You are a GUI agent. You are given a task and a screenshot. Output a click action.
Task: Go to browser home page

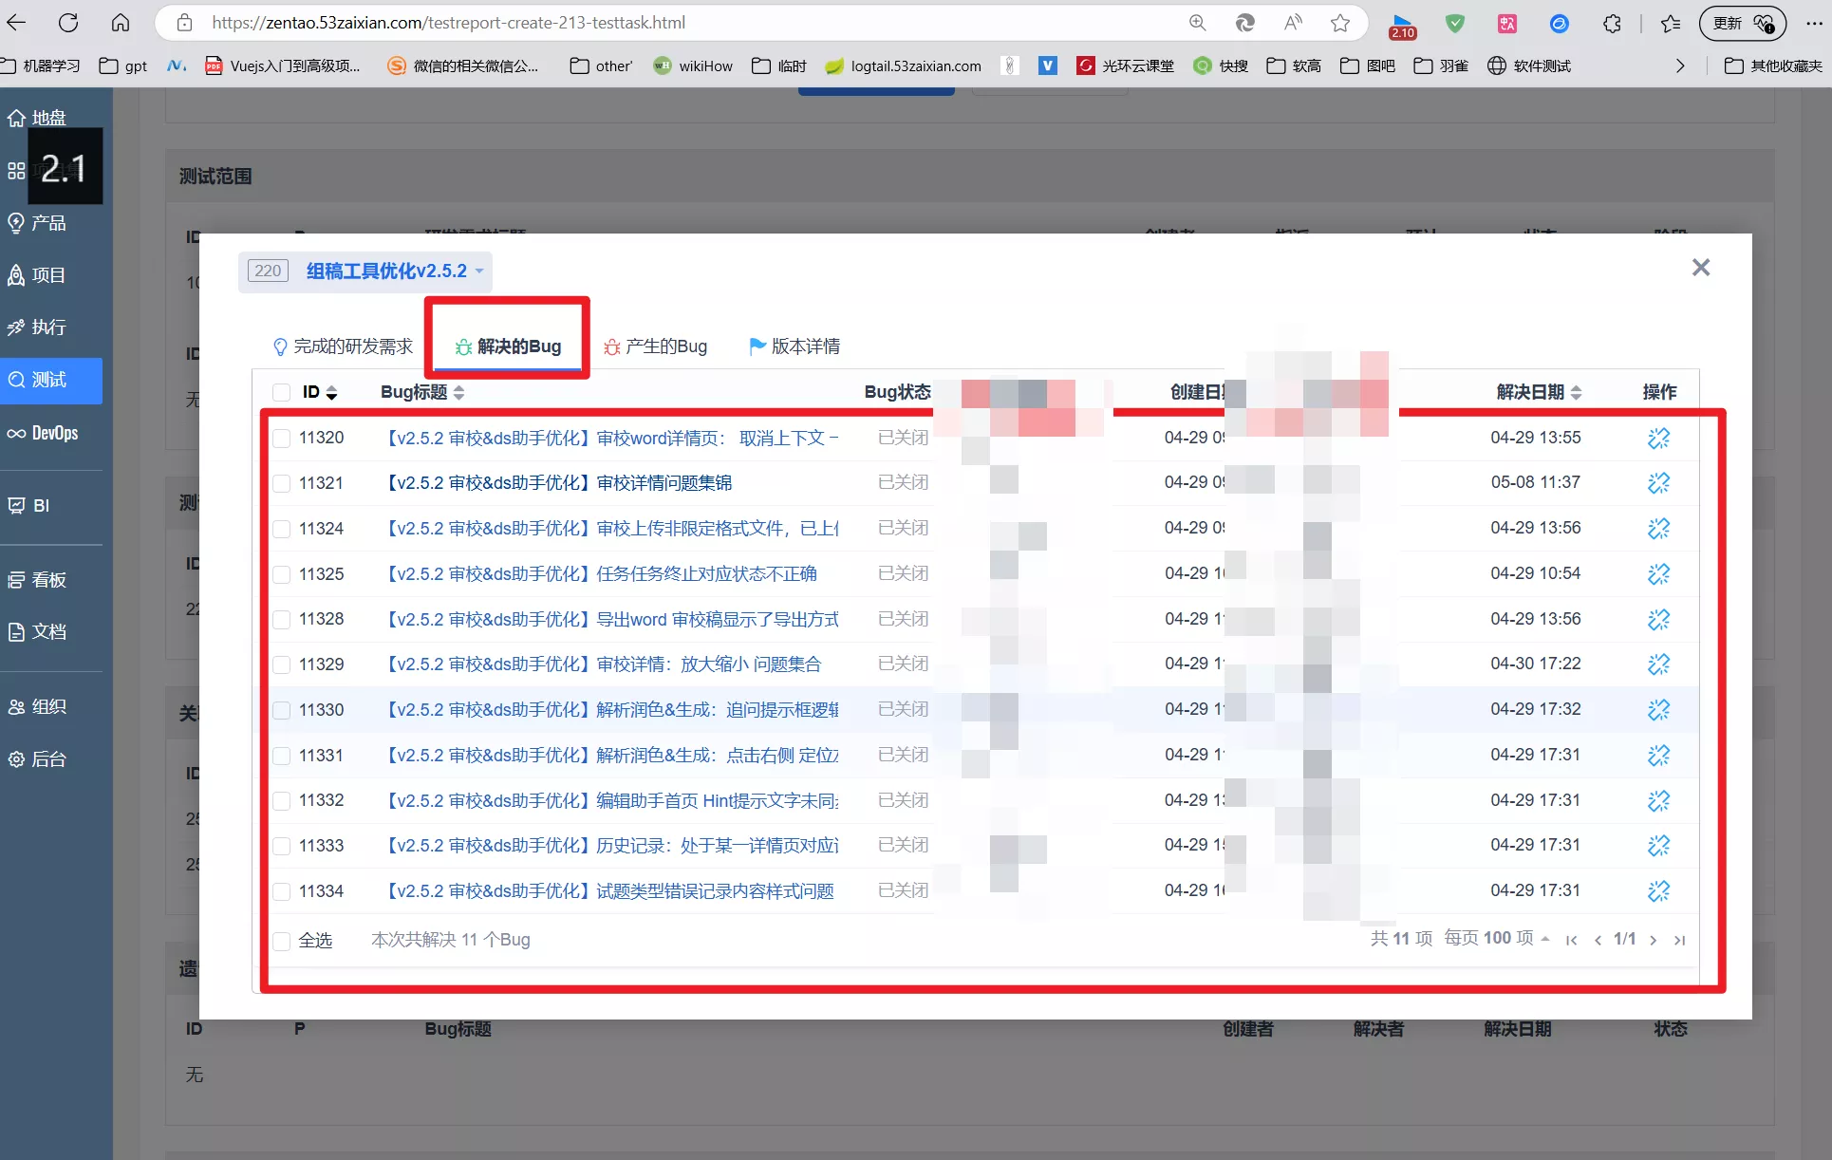(x=121, y=23)
